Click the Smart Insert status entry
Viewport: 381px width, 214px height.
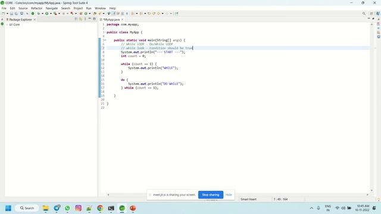click(248, 199)
